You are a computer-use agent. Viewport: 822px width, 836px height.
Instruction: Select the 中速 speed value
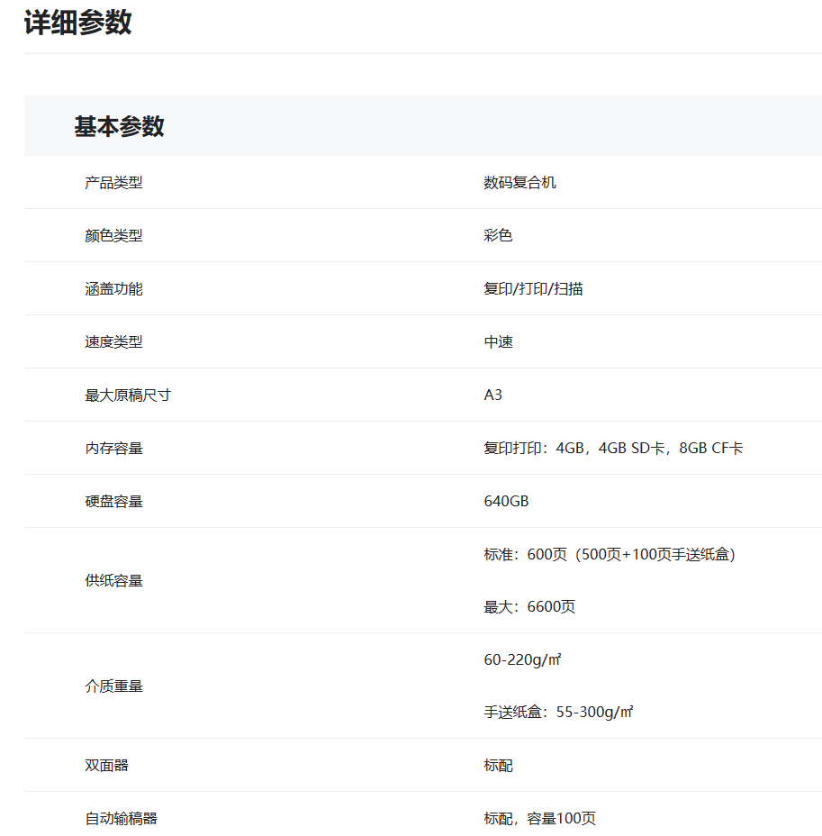tap(498, 342)
